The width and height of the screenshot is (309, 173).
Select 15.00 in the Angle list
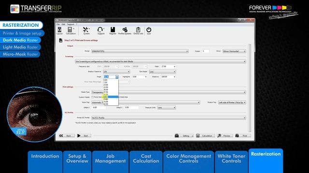[x=111, y=85]
